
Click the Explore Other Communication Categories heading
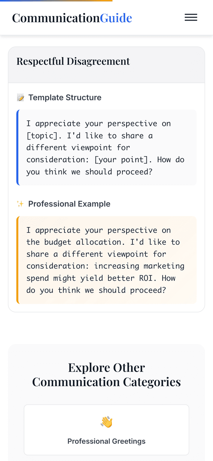[106, 374]
